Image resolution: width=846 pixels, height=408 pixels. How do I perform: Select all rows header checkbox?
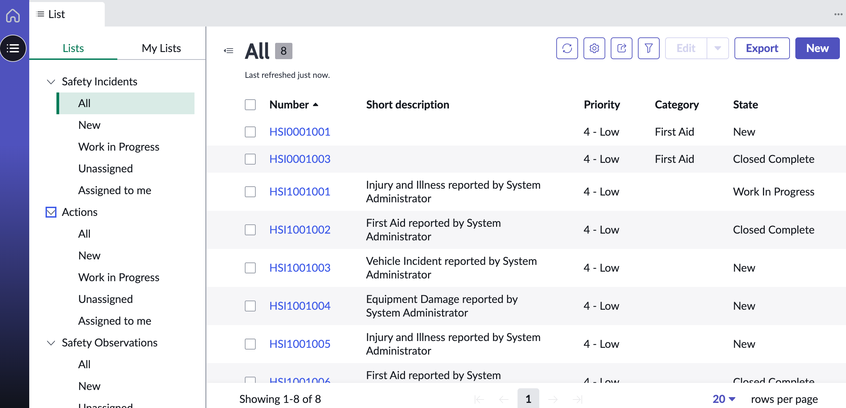pyautogui.click(x=250, y=105)
